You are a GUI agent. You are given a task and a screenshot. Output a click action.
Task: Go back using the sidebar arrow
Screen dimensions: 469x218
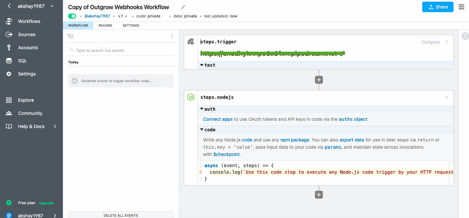9,6
